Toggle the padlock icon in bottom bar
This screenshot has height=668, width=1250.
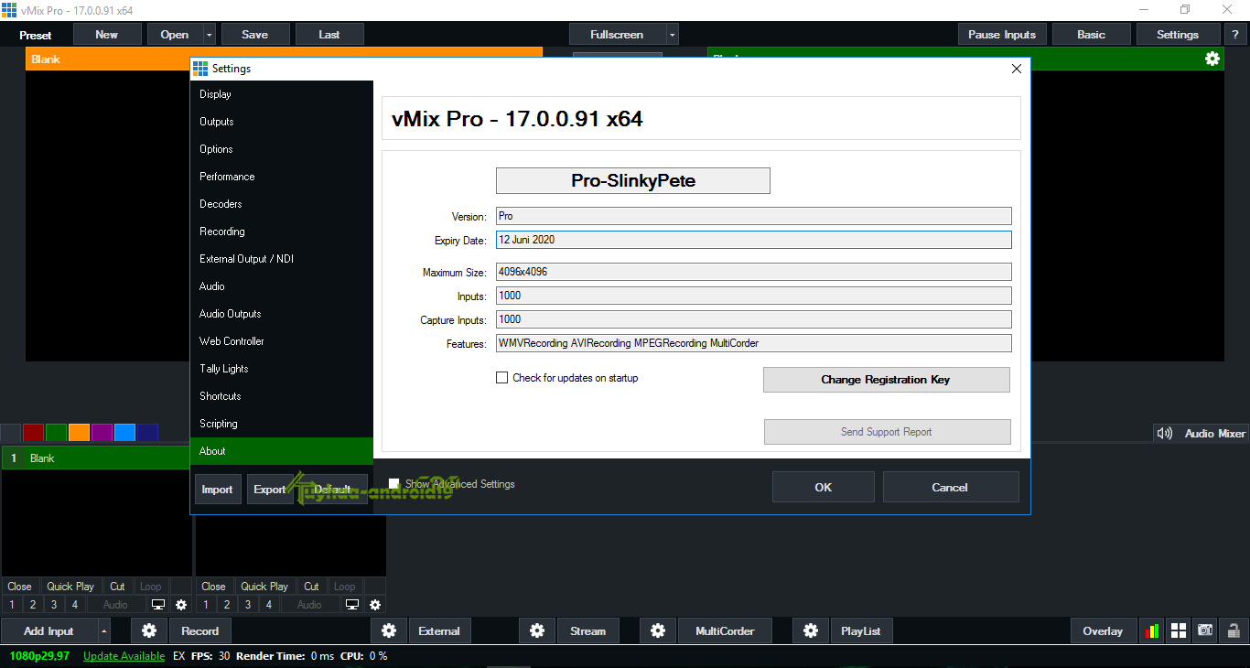tap(1234, 630)
